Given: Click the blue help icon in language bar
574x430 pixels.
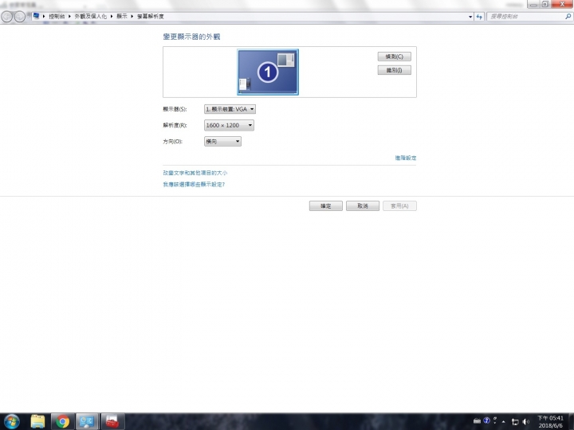Looking at the screenshot, I should pyautogui.click(x=486, y=420).
